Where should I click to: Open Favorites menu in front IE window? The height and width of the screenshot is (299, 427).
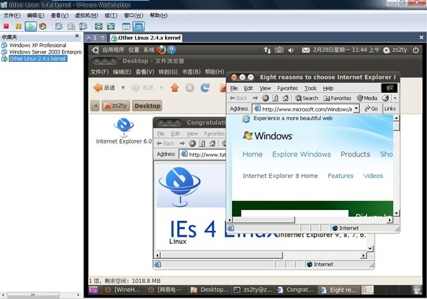click(287, 88)
